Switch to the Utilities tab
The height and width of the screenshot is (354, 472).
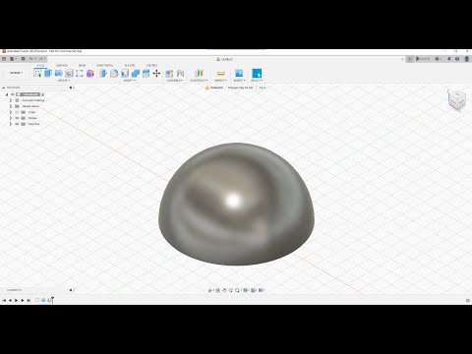point(151,65)
